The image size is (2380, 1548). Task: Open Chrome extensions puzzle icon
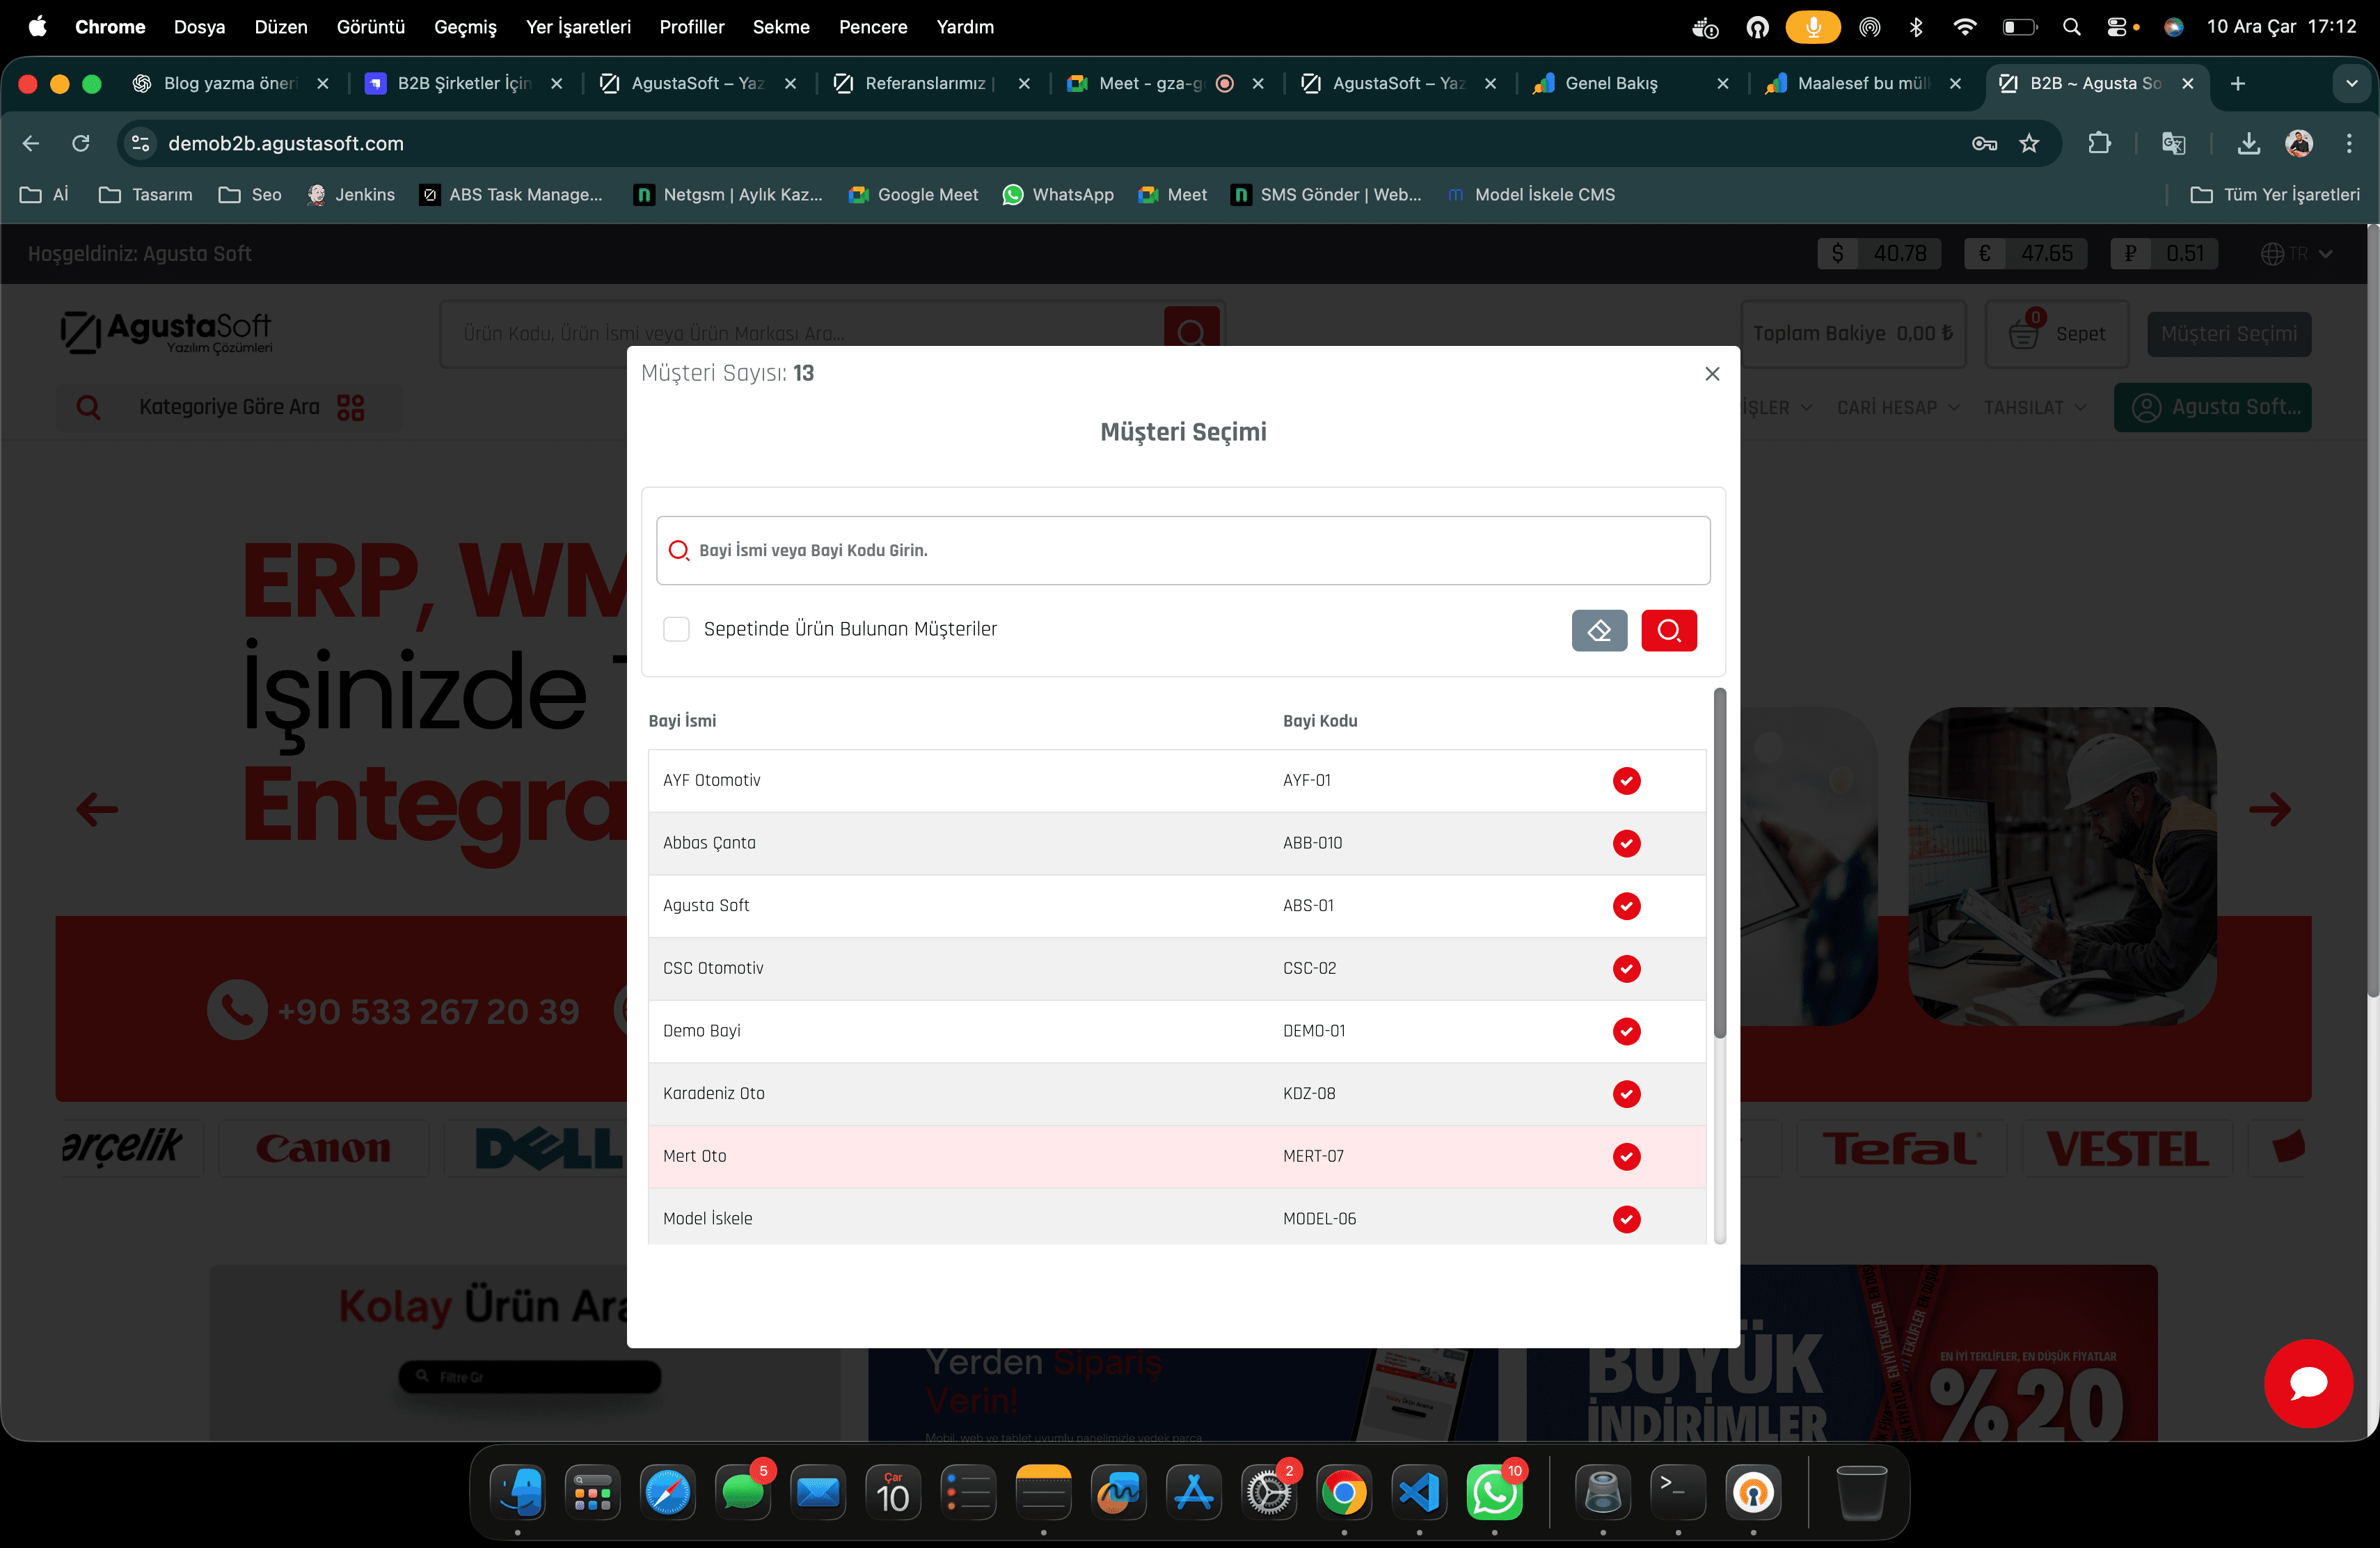click(2099, 144)
